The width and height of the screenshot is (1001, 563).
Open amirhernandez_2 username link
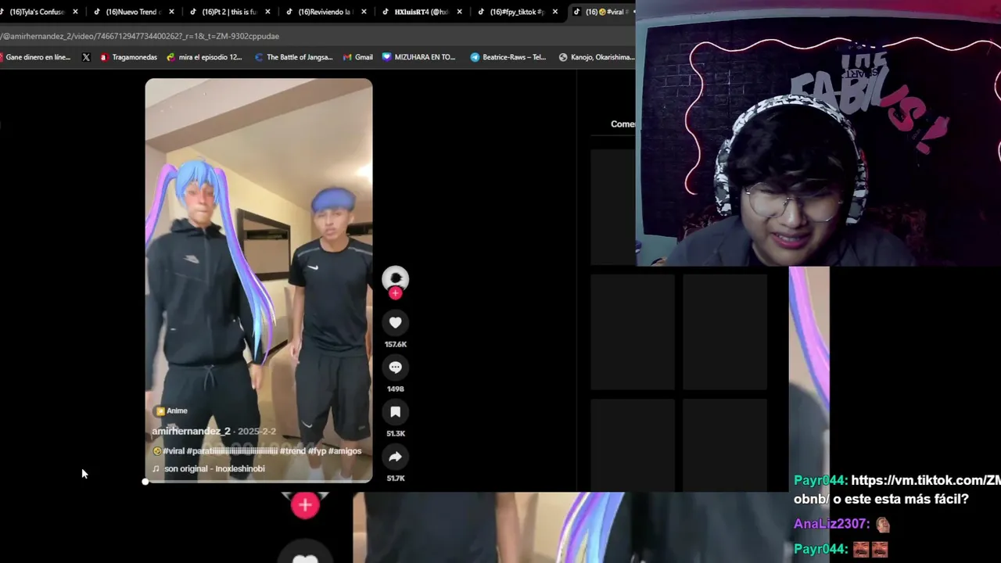pos(192,431)
